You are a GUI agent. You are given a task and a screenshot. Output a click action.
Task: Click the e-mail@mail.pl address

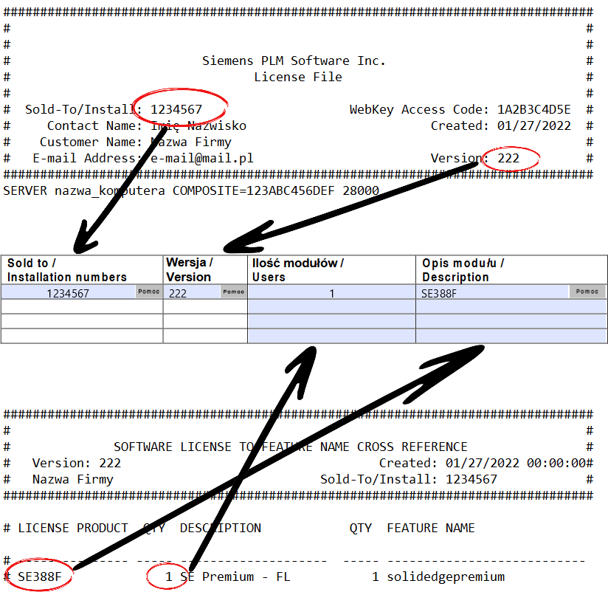point(201,158)
